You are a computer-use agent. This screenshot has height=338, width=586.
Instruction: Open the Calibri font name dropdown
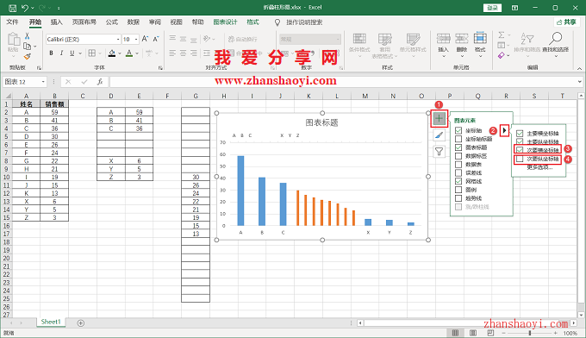pos(118,40)
